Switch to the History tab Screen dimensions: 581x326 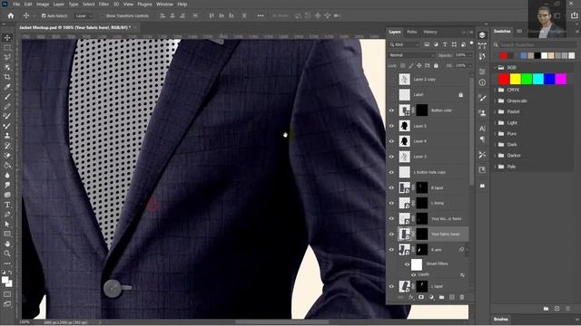pos(430,33)
